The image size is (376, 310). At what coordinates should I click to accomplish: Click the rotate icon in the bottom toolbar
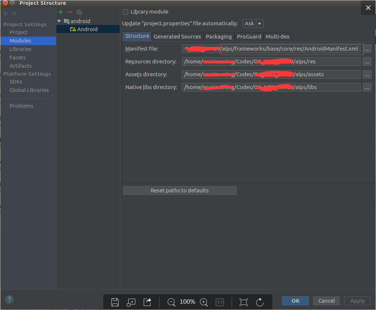coord(260,302)
